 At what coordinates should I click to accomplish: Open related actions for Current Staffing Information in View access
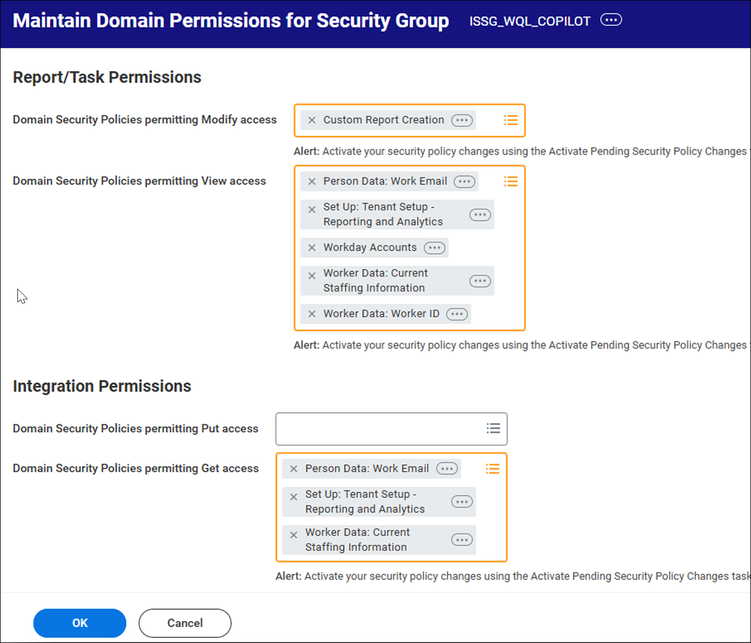click(480, 281)
